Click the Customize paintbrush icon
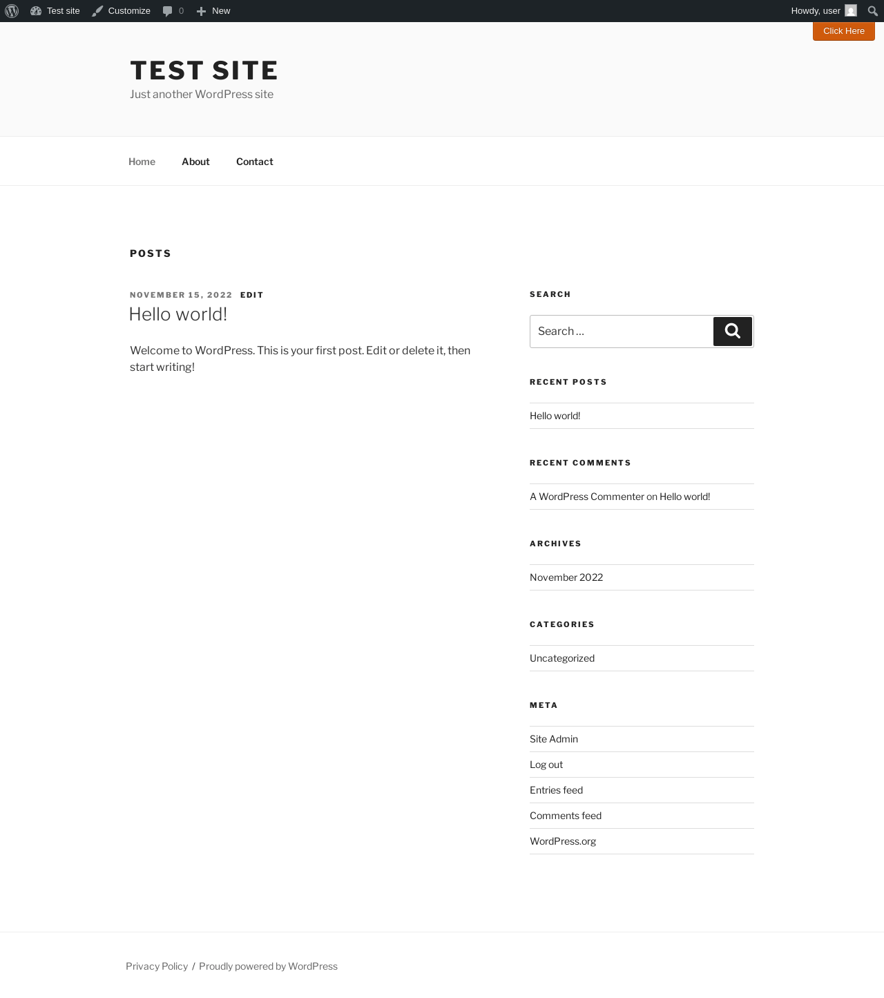Screen dimensions: 884x998 click(x=97, y=11)
